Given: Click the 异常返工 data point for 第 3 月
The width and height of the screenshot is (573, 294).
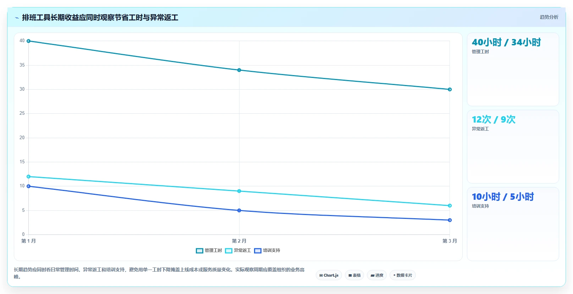Looking at the screenshot, I should tap(450, 205).
